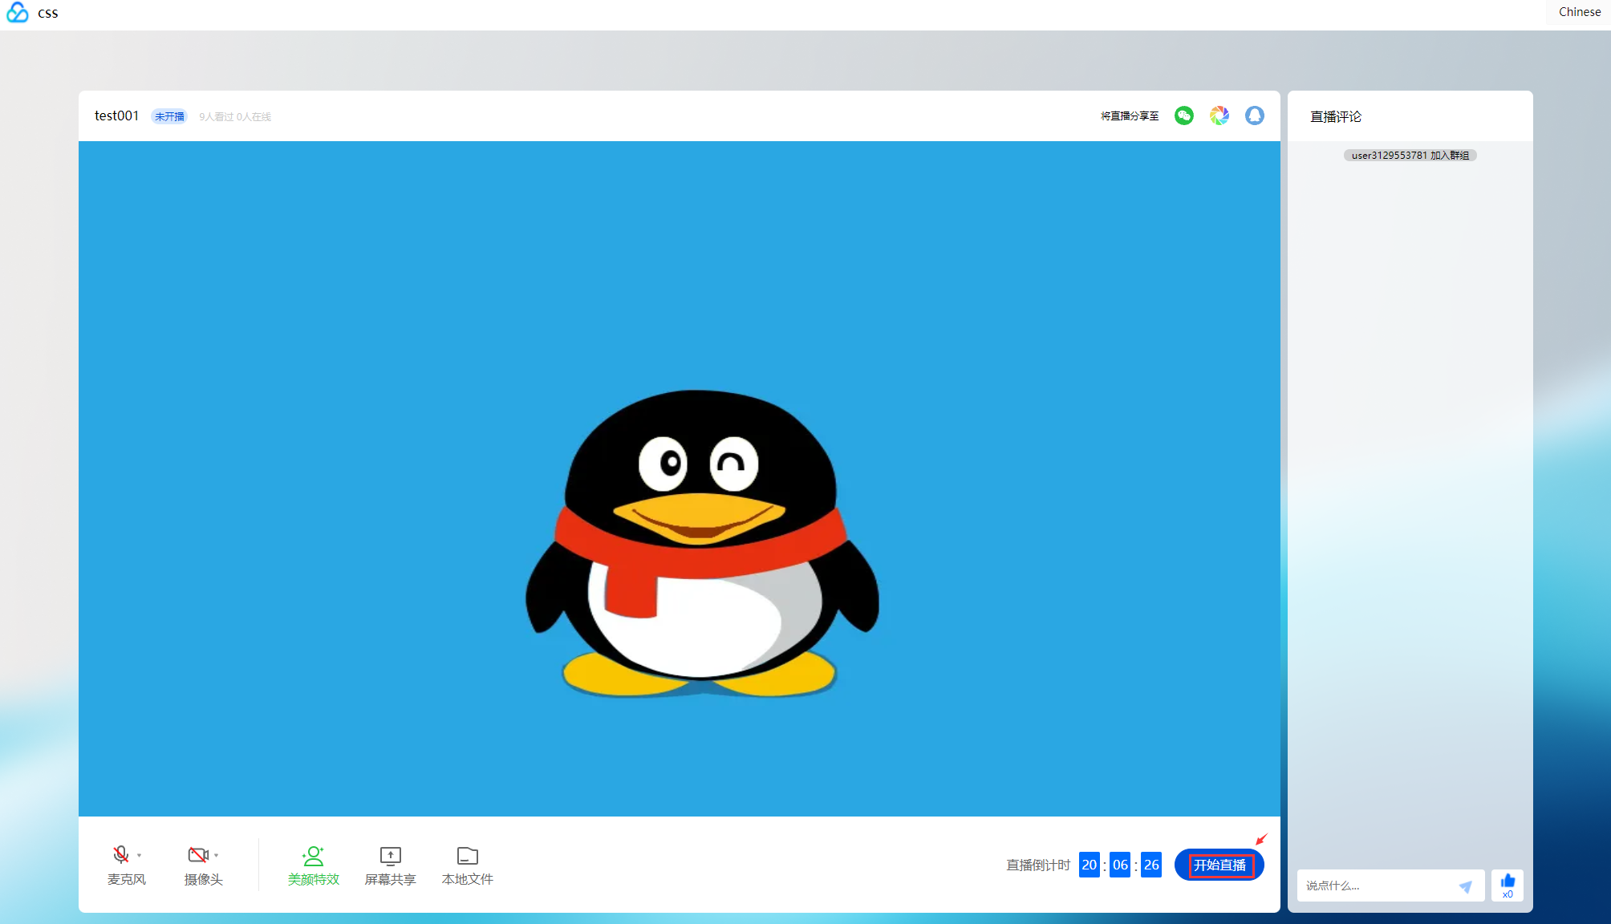This screenshot has width=1611, height=924.
Task: Click the countdown hours box showing 20
Action: click(x=1089, y=865)
